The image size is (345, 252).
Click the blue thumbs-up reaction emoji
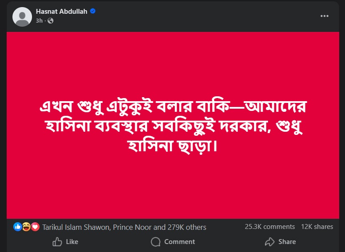(x=18, y=227)
